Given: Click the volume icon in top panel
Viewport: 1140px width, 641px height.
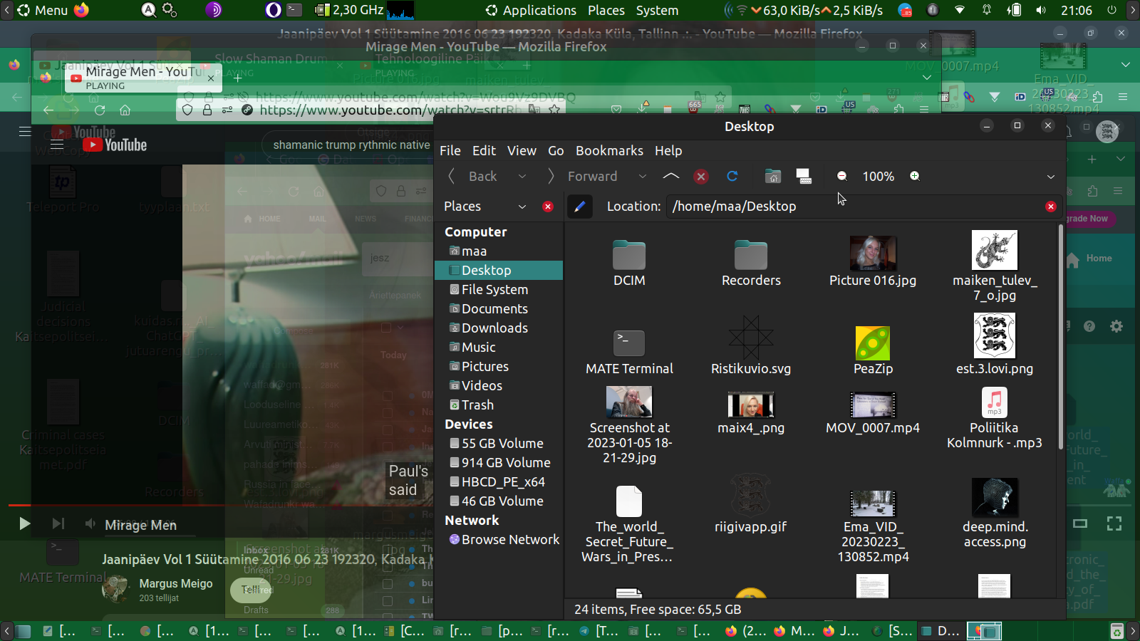Looking at the screenshot, I should pyautogui.click(x=1041, y=10).
